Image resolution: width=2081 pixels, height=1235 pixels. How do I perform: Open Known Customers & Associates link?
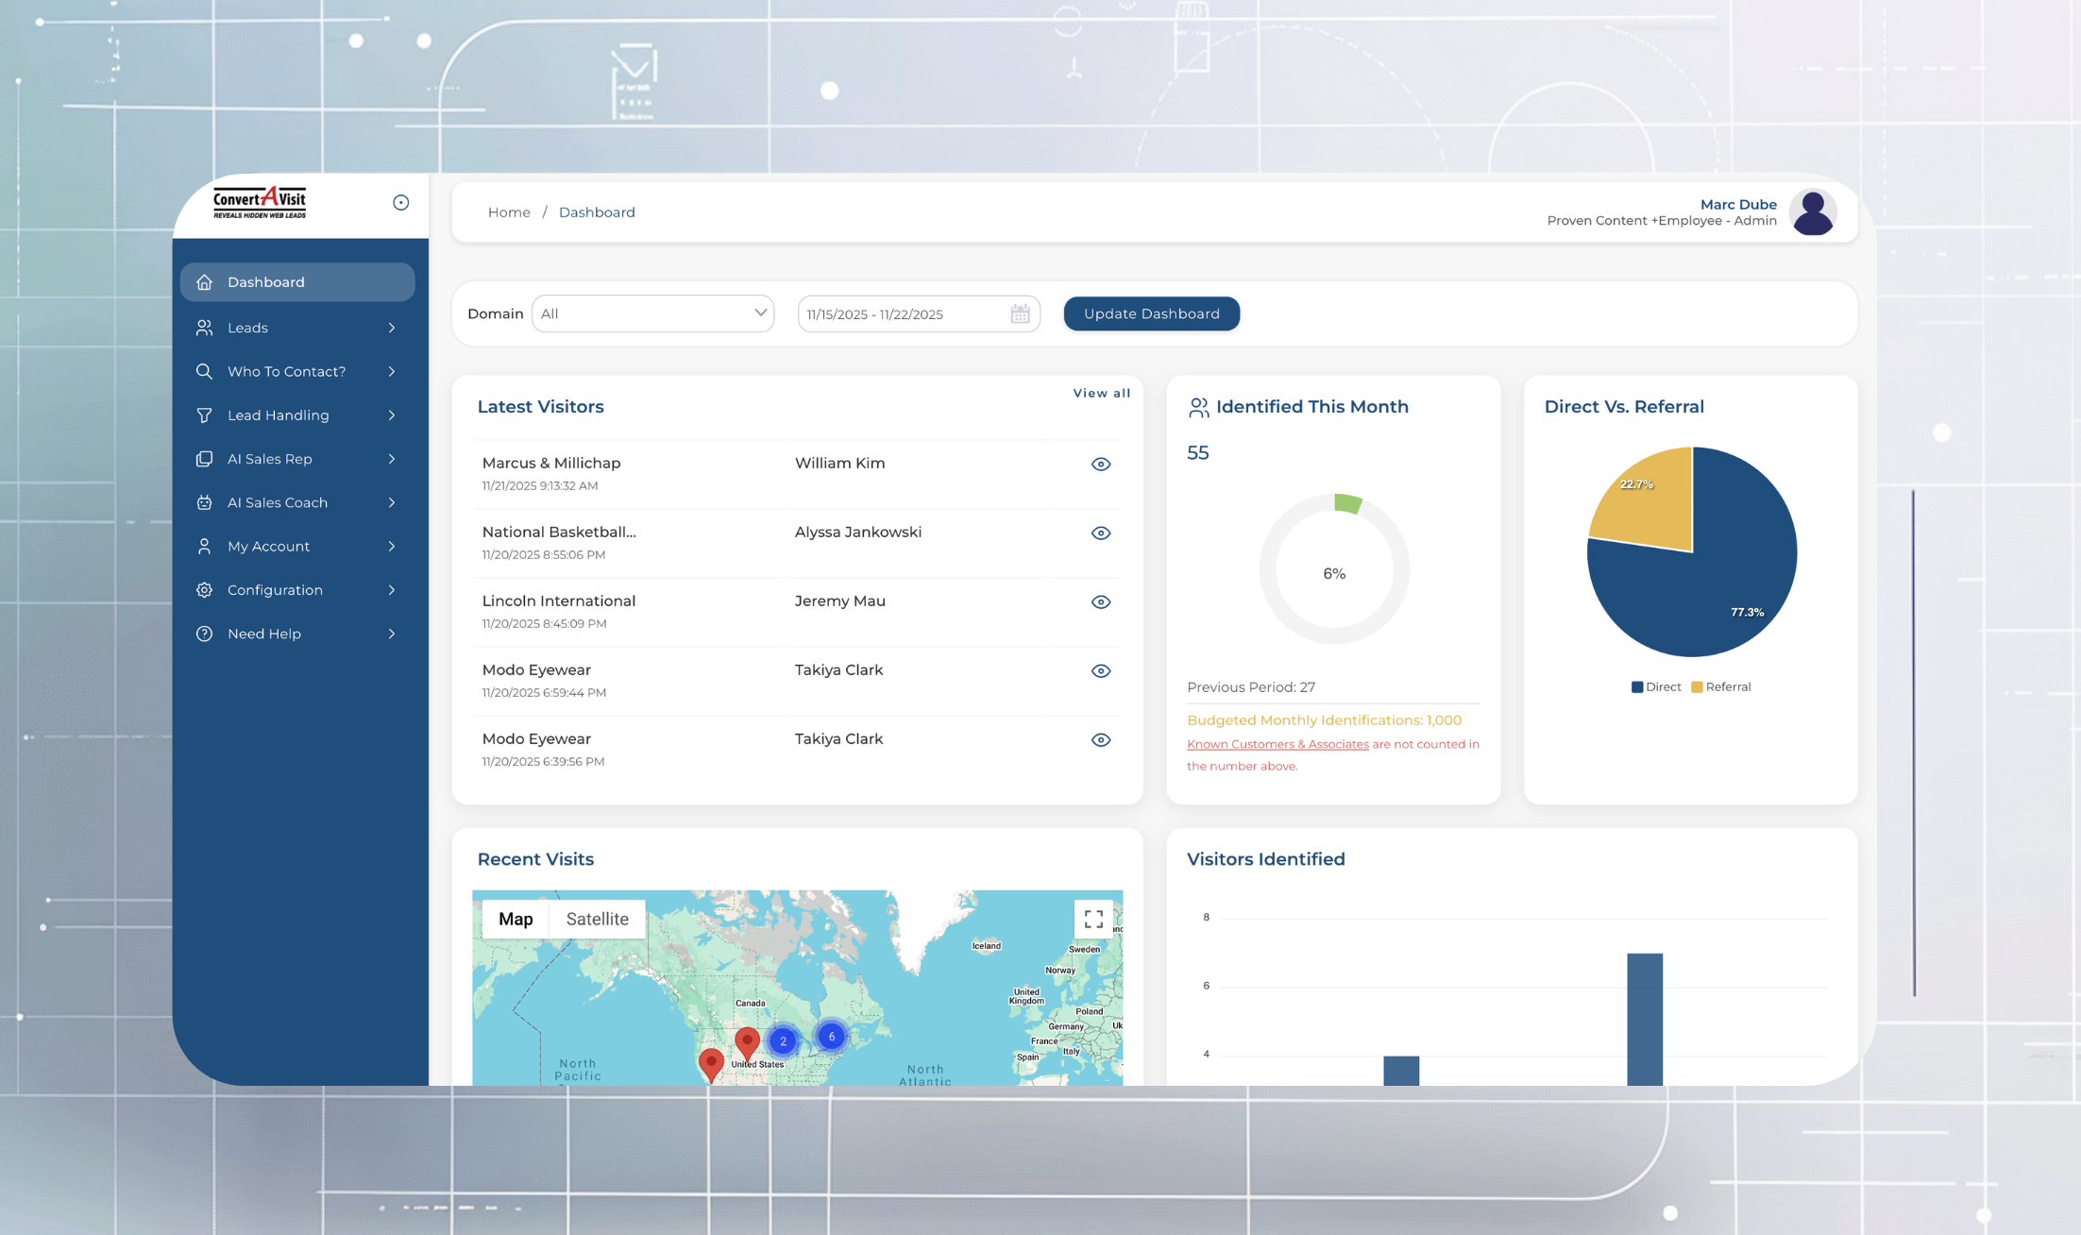(x=1277, y=745)
